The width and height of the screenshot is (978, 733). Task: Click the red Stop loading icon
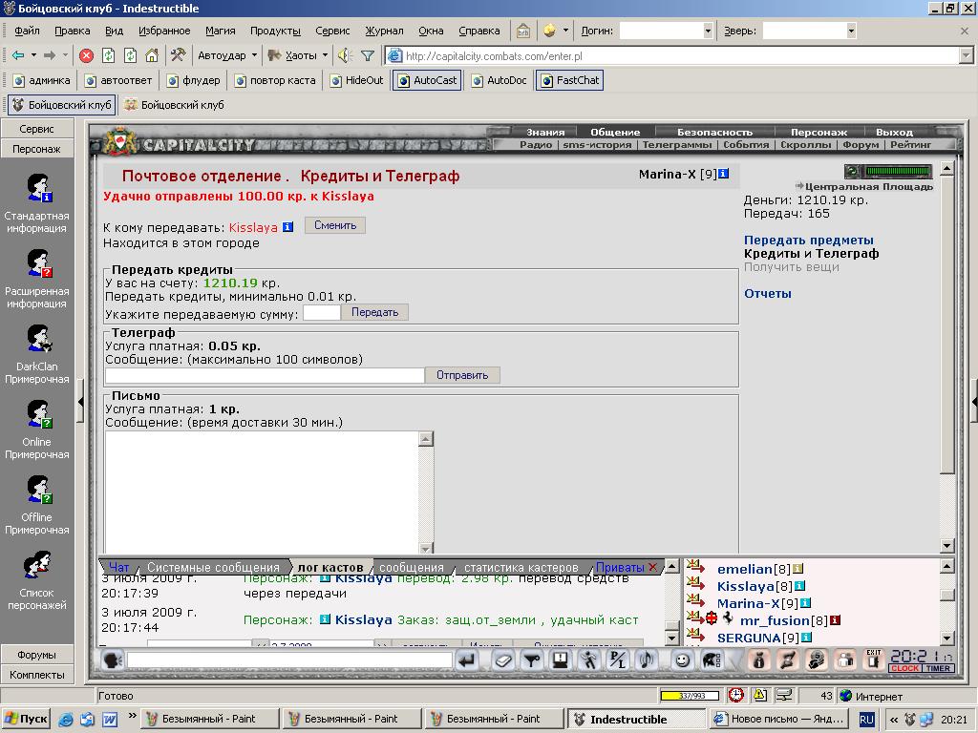tap(87, 55)
